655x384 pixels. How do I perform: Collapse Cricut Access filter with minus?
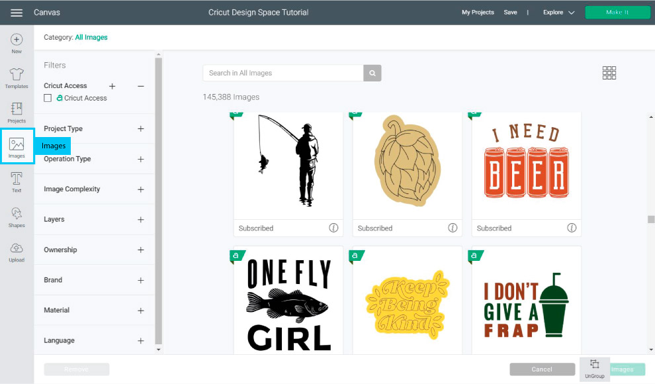pos(141,86)
